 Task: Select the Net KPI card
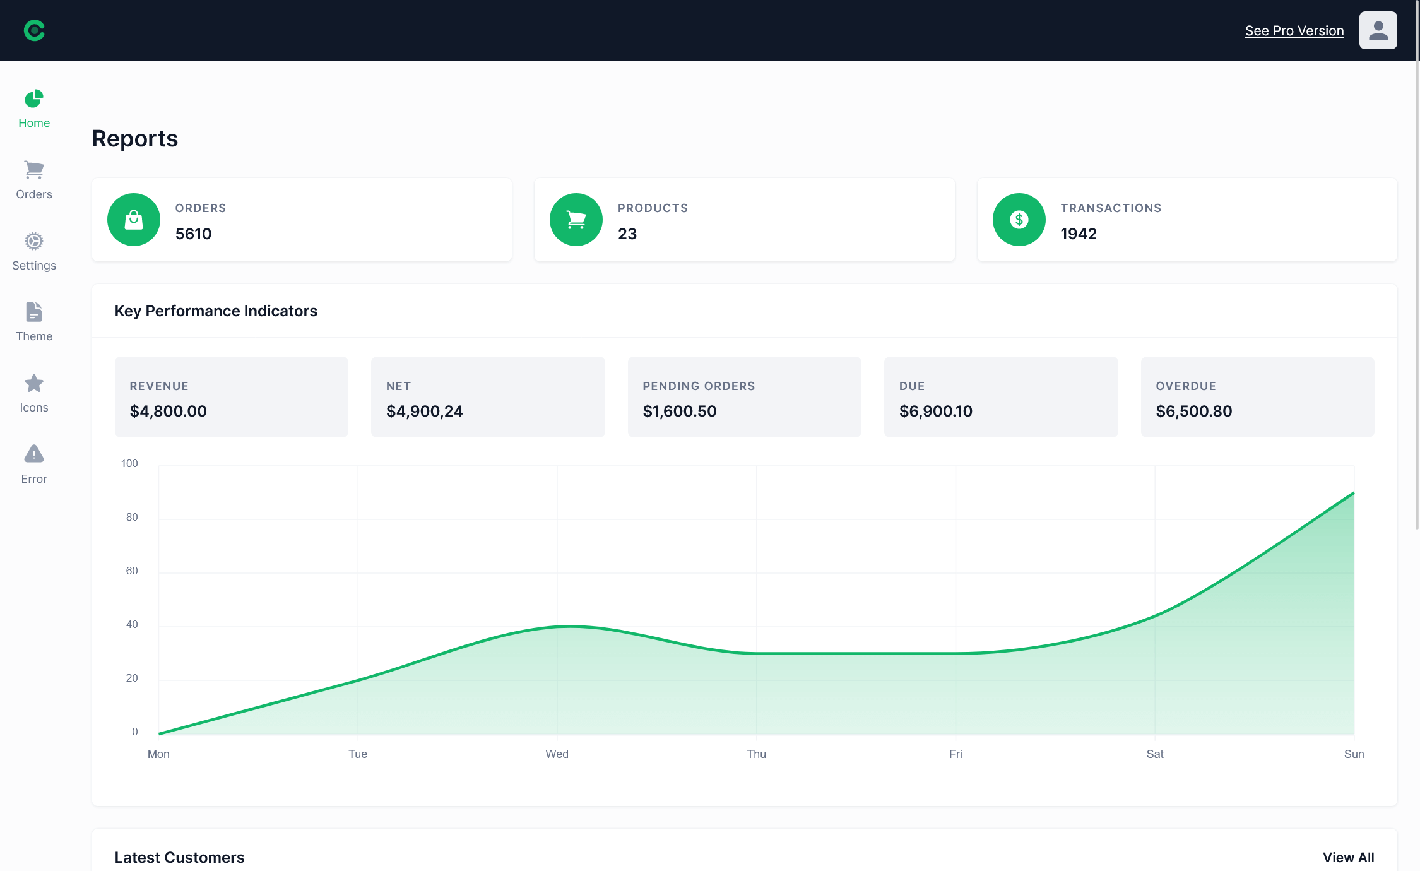point(488,396)
